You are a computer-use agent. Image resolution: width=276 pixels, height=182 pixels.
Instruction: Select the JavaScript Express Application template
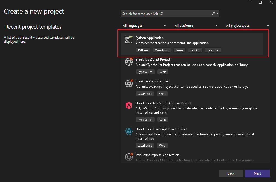tap(192, 157)
